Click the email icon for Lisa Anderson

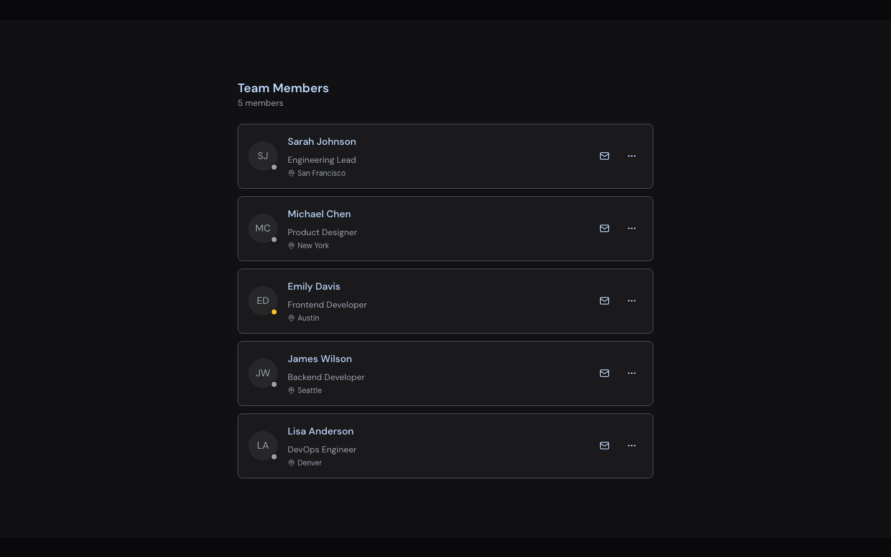click(605, 446)
